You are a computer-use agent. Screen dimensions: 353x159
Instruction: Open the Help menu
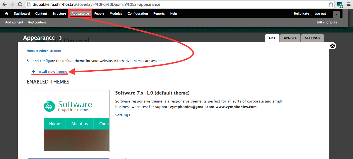[174, 14]
